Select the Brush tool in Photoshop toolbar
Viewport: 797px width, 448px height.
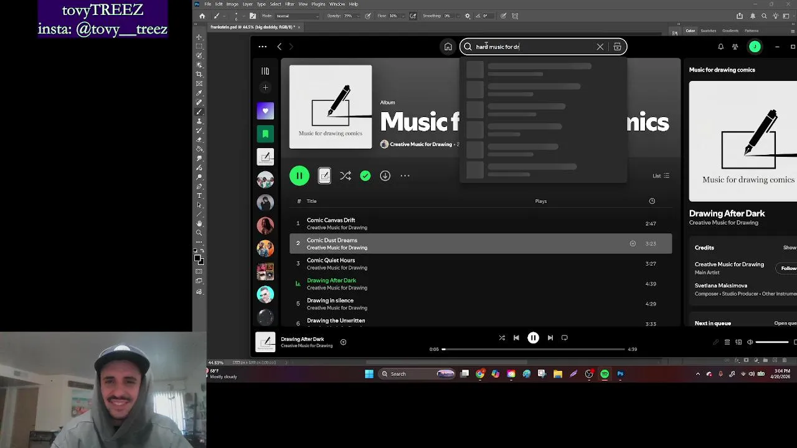point(199,112)
